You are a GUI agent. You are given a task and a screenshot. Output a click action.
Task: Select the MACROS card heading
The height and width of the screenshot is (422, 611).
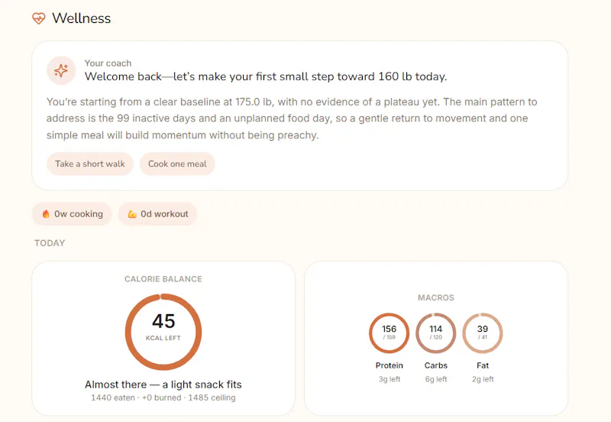point(435,297)
